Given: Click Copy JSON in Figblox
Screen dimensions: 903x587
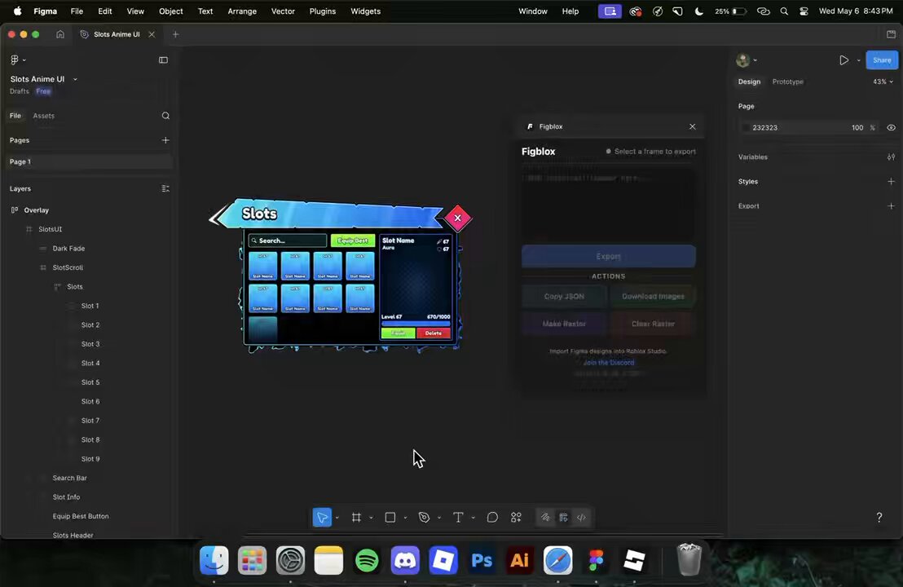Looking at the screenshot, I should 564,296.
